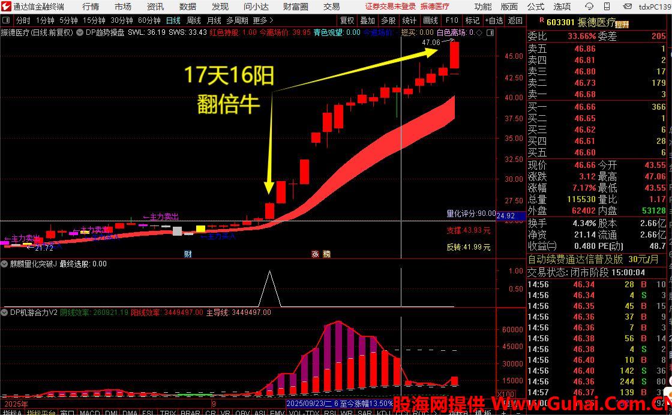Switch to 1分钟 period

[x=45, y=20]
